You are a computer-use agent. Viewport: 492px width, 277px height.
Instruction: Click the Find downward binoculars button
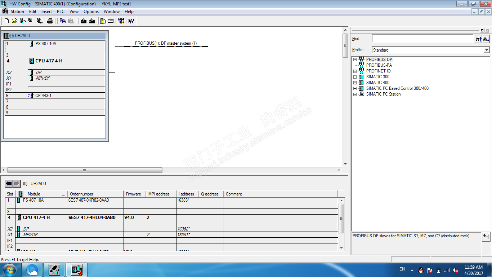click(486, 39)
